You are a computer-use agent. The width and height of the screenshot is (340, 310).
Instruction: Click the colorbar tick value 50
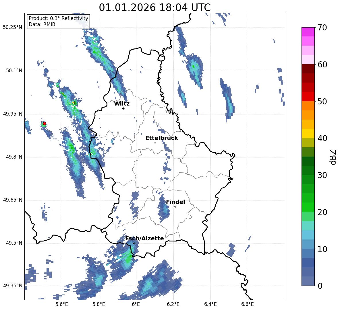[x=322, y=101]
